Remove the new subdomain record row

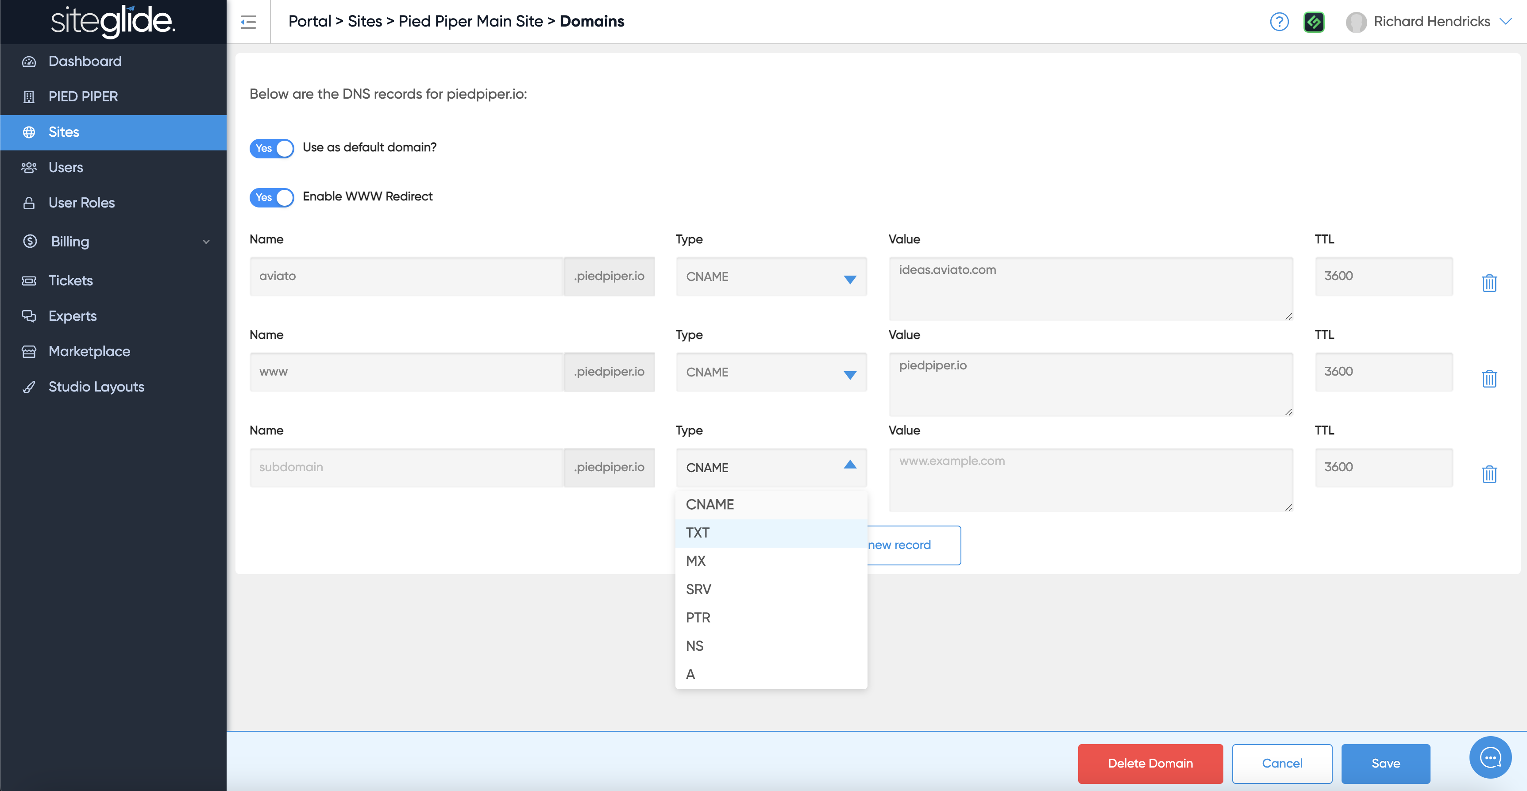pos(1489,474)
